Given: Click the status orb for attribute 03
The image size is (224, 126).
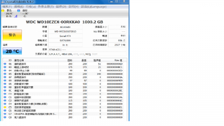Looking at the screenshot, I should click(5, 67).
